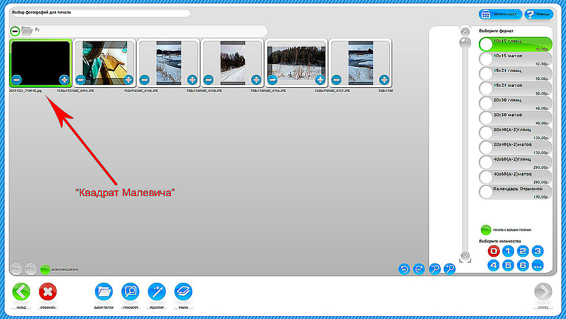Go back with the green Назад arrow
This screenshot has height=319, width=566.
[x=22, y=292]
